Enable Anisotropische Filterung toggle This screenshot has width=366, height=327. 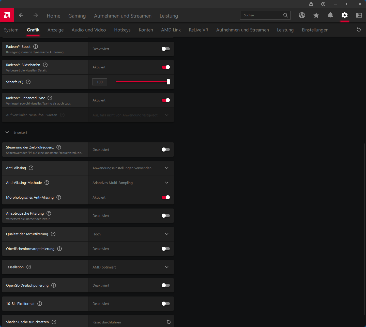[x=166, y=216]
